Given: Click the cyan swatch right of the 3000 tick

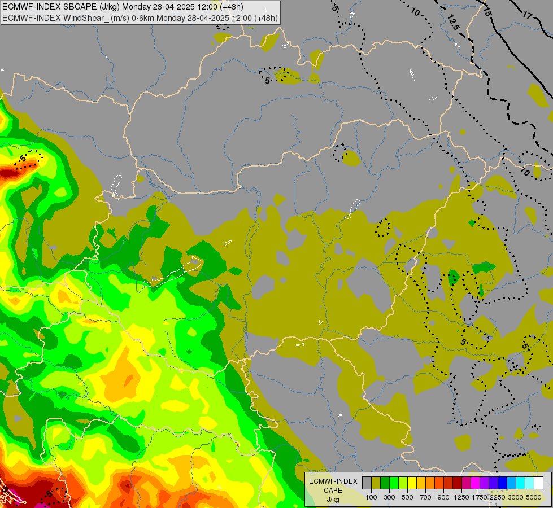Looking at the screenshot, I should (x=521, y=483).
